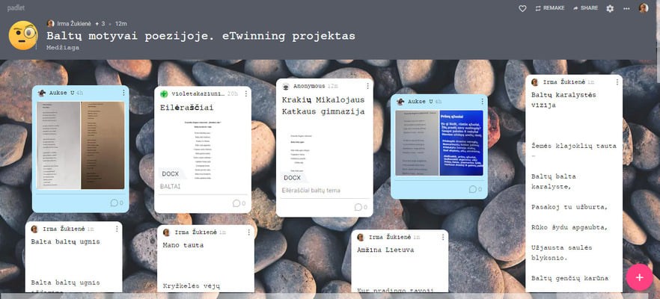Click the Krakių Mikalojaus Katkaus gimnazija title
This screenshot has height=299, width=660.
pyautogui.click(x=323, y=106)
